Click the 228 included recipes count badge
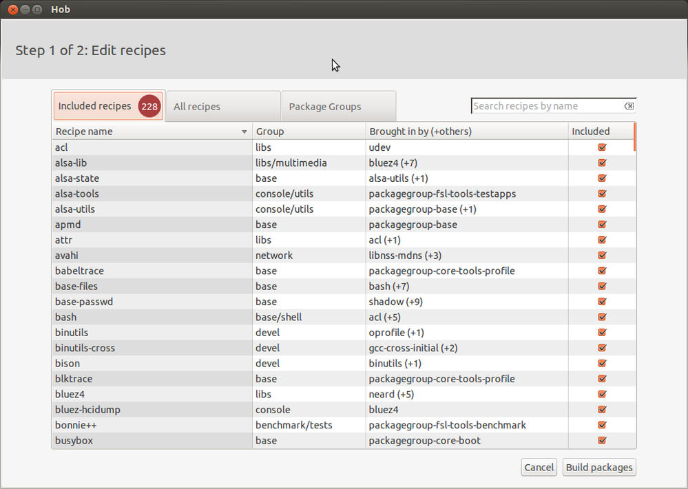The image size is (688, 489). [149, 106]
